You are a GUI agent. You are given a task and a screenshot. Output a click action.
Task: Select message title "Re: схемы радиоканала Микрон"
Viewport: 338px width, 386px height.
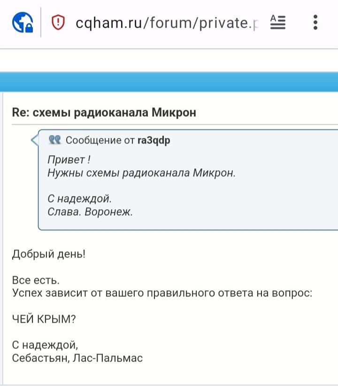click(104, 113)
